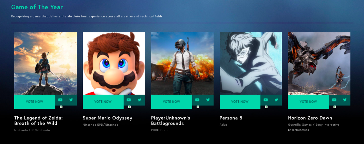Click the 'Persona 5' title
The image size is (364, 144).
tap(231, 118)
